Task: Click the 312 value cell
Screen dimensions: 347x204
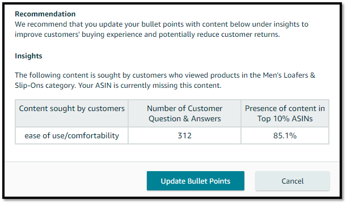Action: (x=185, y=135)
